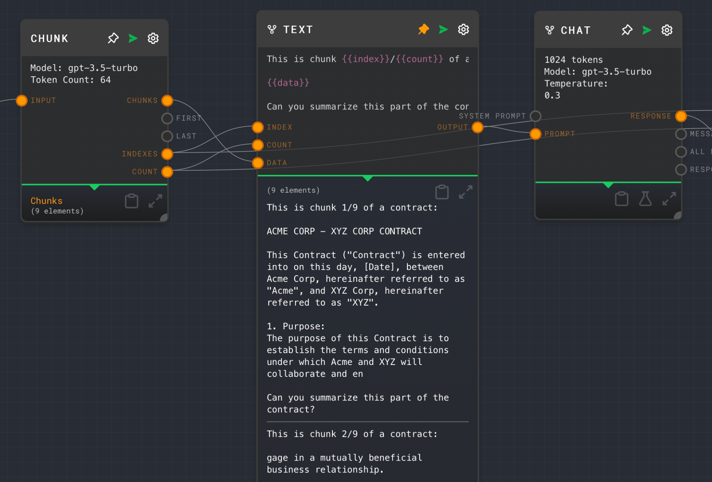Copy Text node output to clipboard
This screenshot has width=712, height=482.
click(x=442, y=192)
